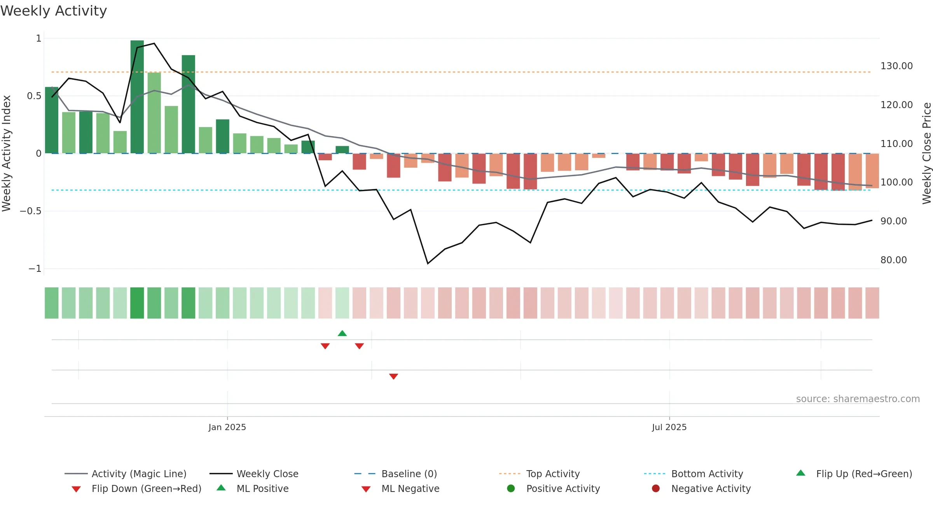Click the source: sharemaestro.com text

click(x=858, y=399)
